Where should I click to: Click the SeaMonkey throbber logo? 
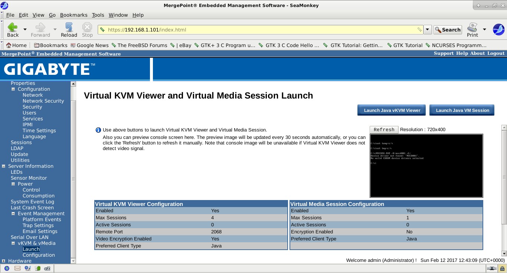click(x=498, y=29)
